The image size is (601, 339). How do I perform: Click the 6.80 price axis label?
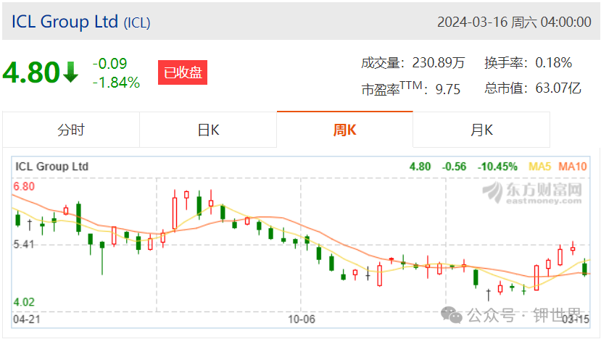(x=24, y=187)
